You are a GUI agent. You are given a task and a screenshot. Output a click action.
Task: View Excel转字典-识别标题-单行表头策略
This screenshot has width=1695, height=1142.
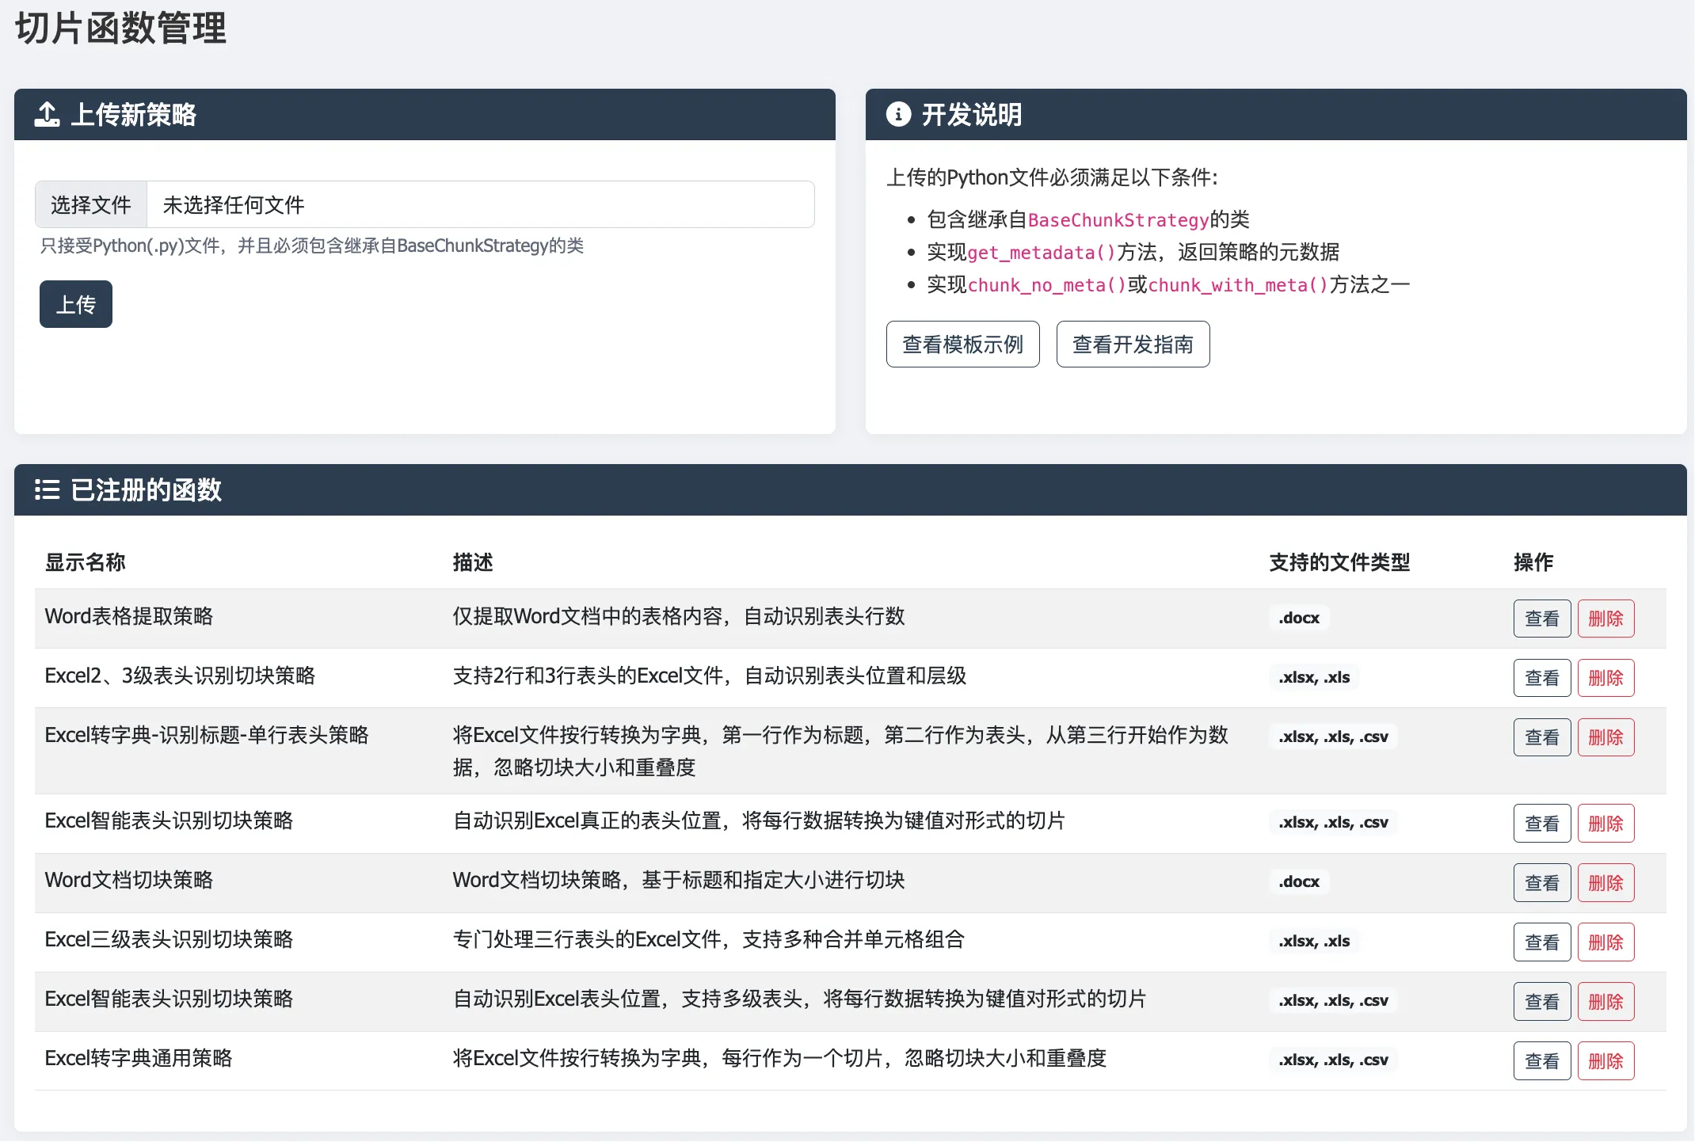click(x=1541, y=737)
